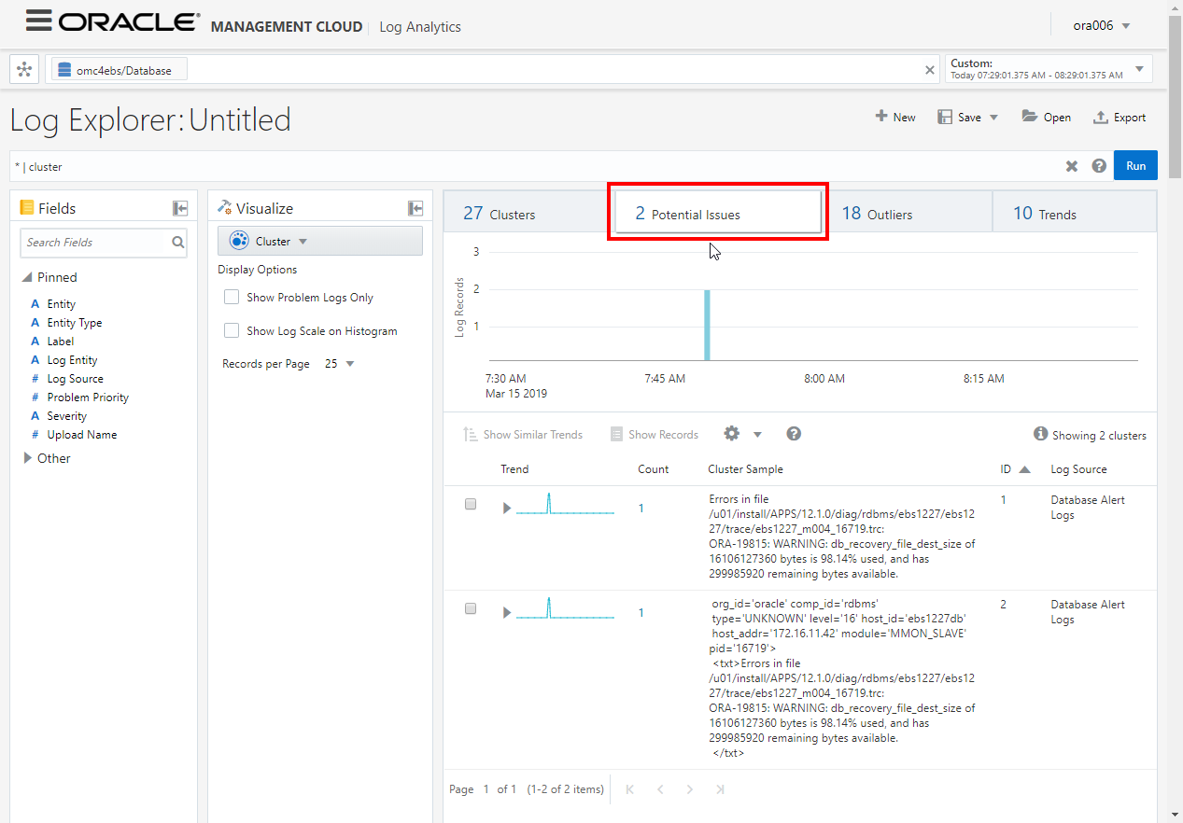
Task: Open the Custom time range dropdown
Action: pos(1139,69)
